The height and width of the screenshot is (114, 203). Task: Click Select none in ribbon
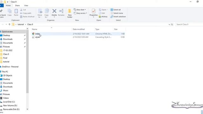(x=117, y=13)
